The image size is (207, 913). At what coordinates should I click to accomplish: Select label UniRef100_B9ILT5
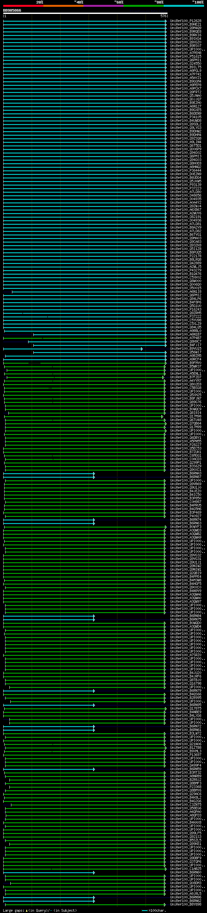(186, 67)
